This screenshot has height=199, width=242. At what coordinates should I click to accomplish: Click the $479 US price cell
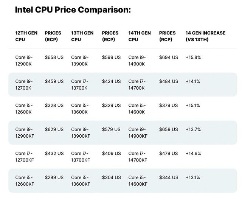[x=168, y=154]
